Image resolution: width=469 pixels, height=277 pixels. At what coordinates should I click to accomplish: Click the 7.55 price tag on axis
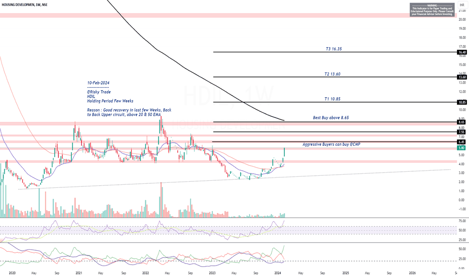[461, 132]
